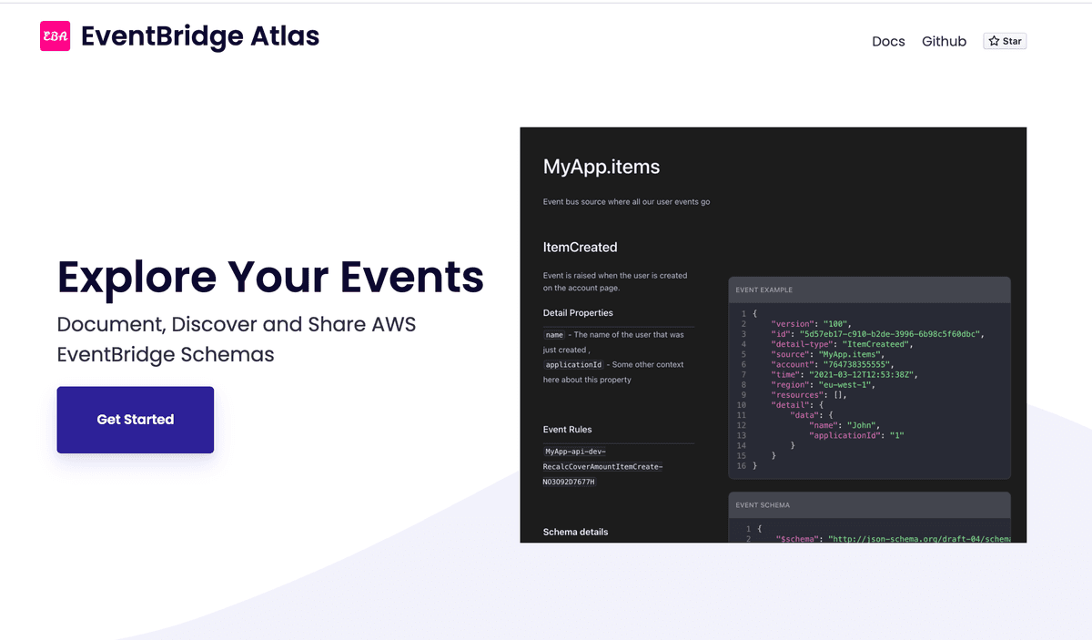Viewport: 1092px width, 640px height.
Task: Click the applicationId property badge
Action: pos(573,364)
